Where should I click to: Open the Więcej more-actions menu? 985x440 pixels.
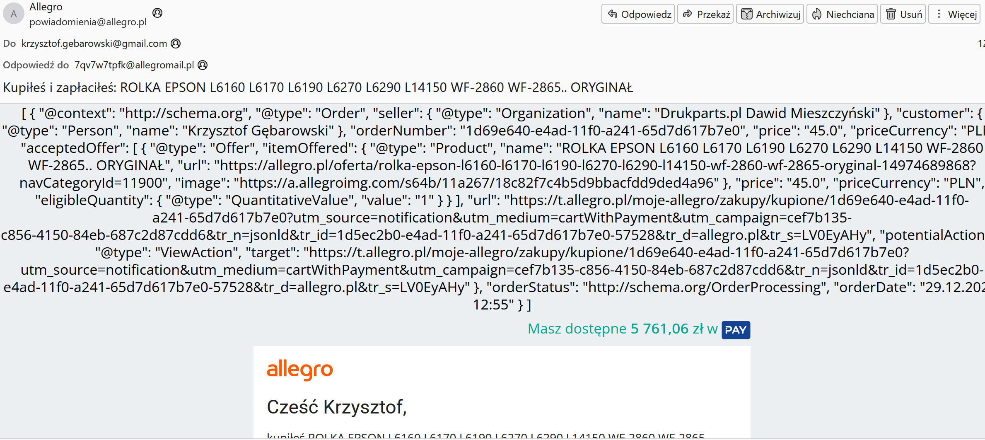pyautogui.click(x=956, y=15)
